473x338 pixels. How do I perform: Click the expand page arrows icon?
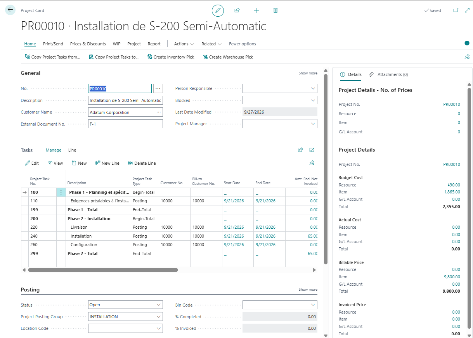[467, 10]
